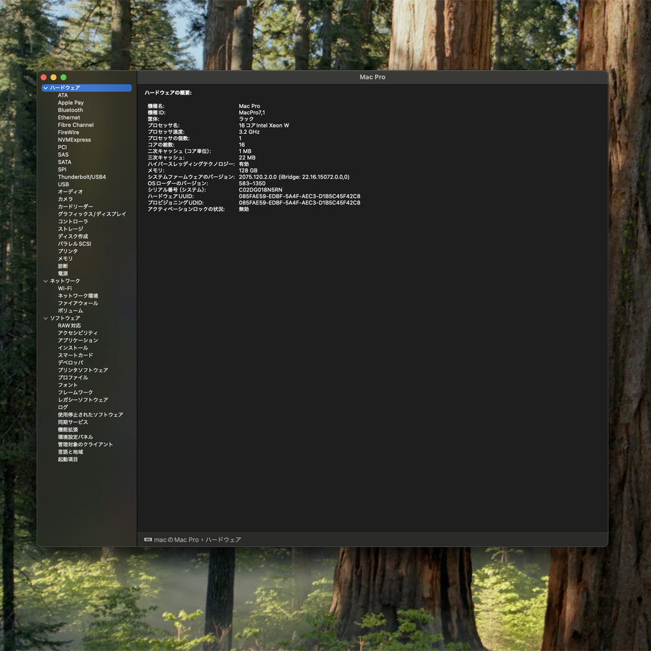The height and width of the screenshot is (651, 651).
Task: Open NVMExpress details
Action: [74, 140]
